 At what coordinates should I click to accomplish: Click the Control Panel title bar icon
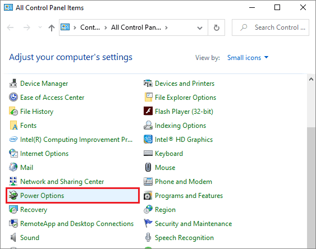(x=8, y=7)
